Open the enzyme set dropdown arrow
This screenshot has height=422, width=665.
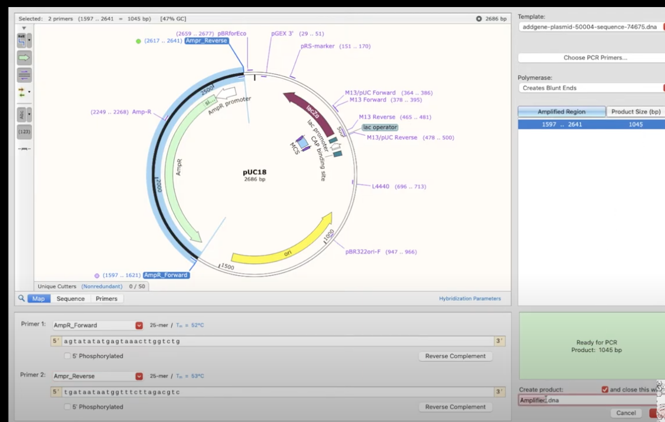[29, 40]
